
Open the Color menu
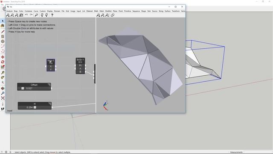tap(21, 11)
